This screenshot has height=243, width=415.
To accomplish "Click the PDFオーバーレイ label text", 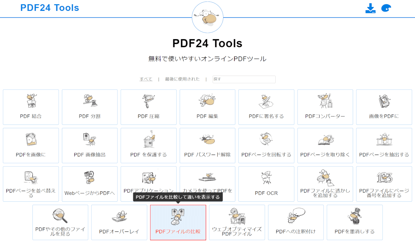I will coord(119,231).
